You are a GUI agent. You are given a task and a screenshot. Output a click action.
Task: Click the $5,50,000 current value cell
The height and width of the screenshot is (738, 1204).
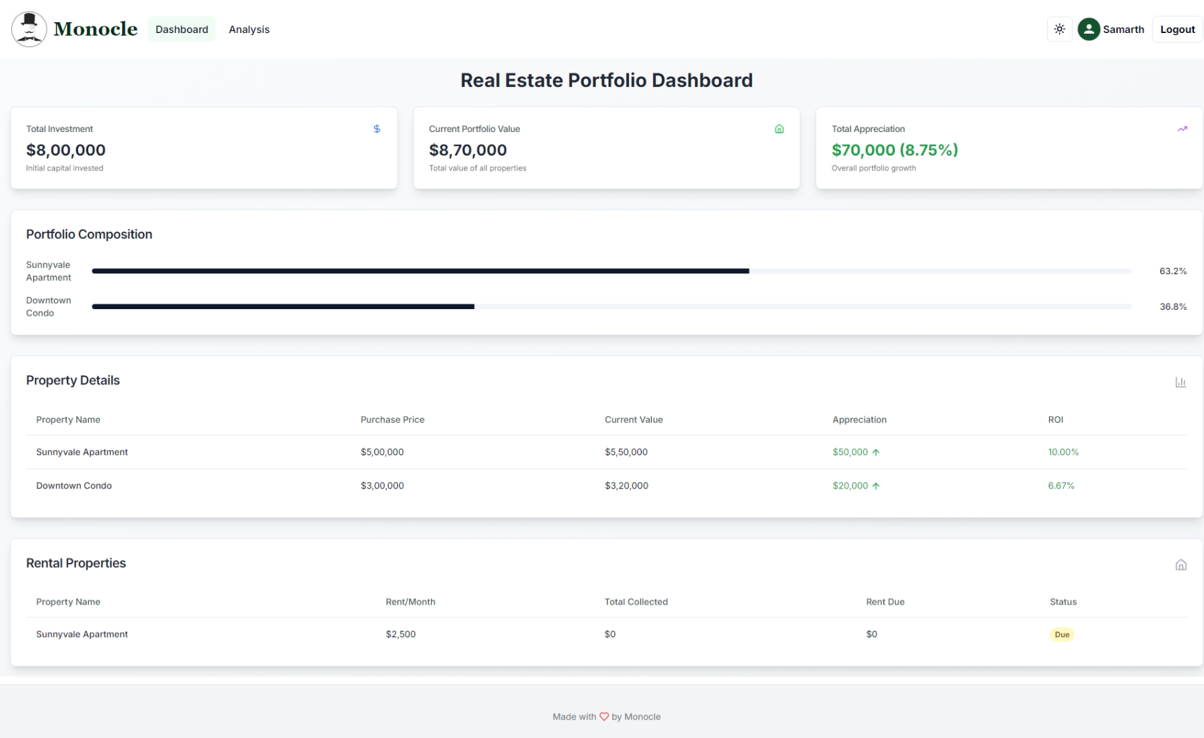tap(626, 452)
